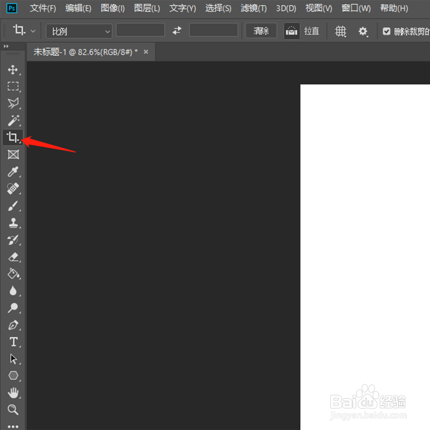The height and width of the screenshot is (430, 430).
Task: Open the extra tools ellipsis menu
Action: 13,426
